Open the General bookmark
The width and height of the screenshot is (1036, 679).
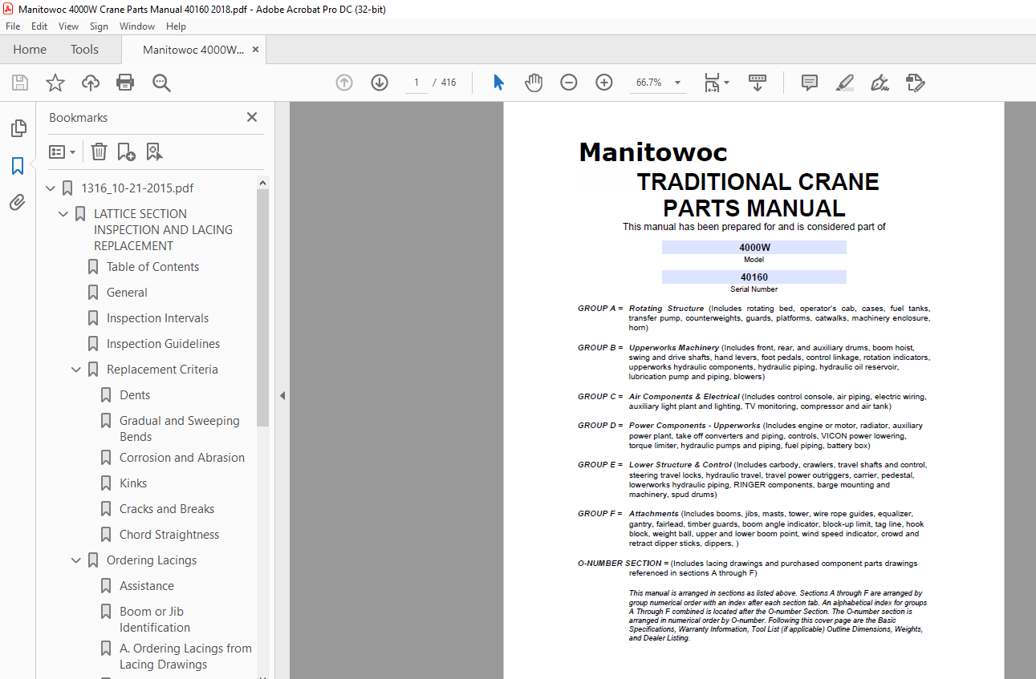tap(127, 293)
